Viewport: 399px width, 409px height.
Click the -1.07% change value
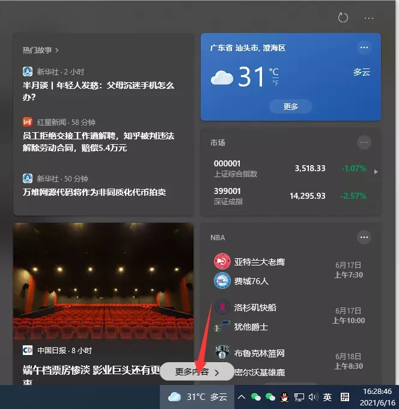point(354,168)
